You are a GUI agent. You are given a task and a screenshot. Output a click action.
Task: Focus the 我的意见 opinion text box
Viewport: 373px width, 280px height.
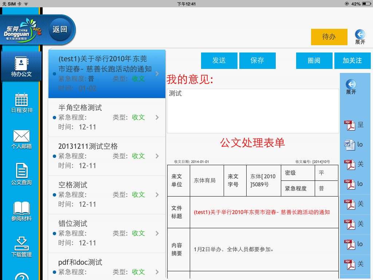253,111
